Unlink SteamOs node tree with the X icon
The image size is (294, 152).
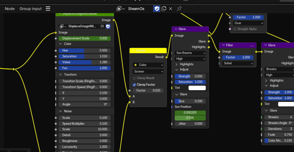pyautogui.click(x=171, y=9)
